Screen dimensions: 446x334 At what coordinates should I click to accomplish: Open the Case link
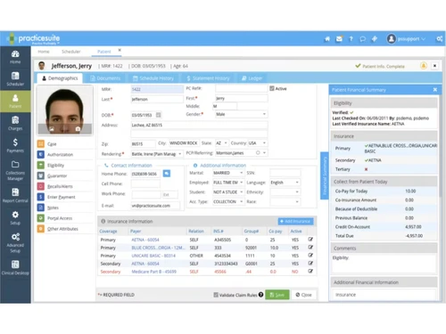(x=52, y=144)
